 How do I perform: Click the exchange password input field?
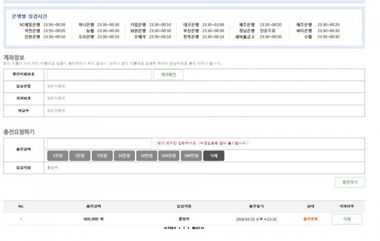click(99, 74)
